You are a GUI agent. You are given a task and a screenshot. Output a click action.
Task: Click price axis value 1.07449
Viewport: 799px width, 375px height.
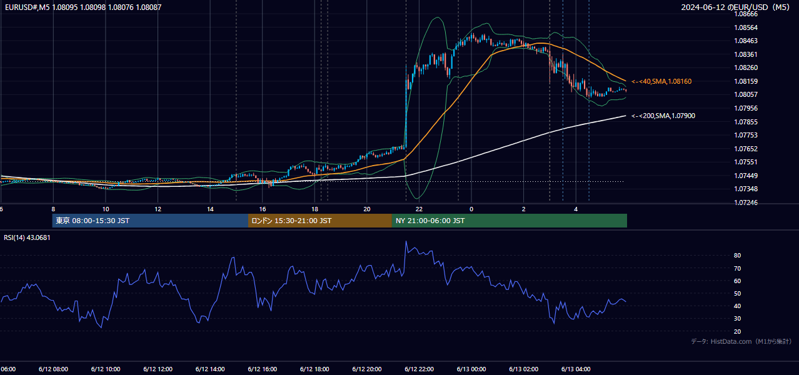(745, 176)
